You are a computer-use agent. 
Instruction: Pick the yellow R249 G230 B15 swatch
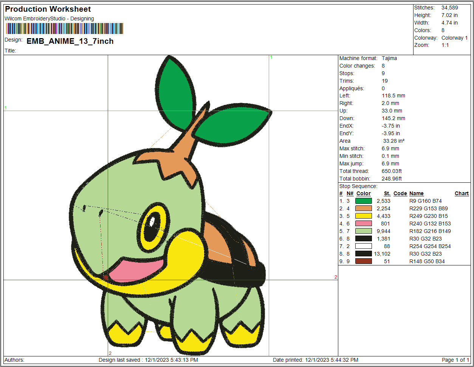pyautogui.click(x=363, y=216)
